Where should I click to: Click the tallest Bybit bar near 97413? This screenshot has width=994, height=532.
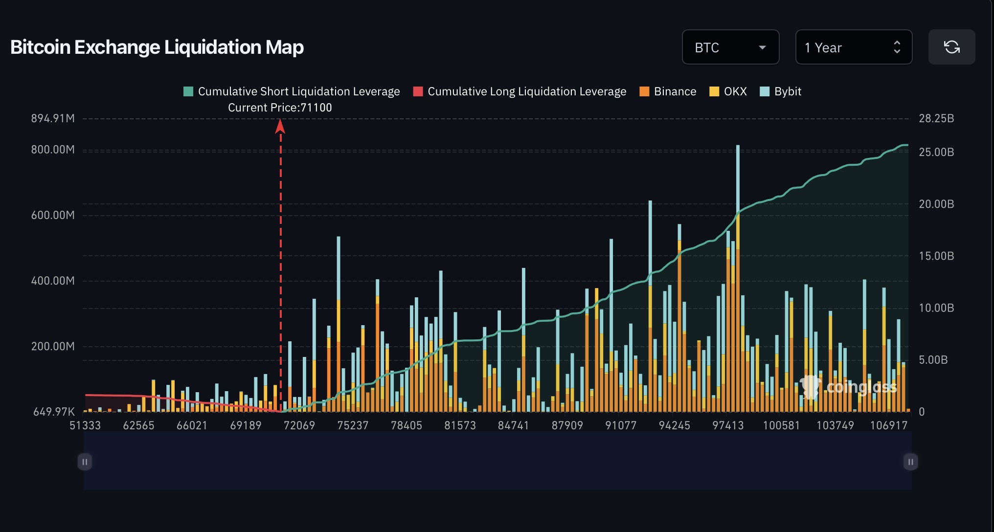[x=738, y=176]
